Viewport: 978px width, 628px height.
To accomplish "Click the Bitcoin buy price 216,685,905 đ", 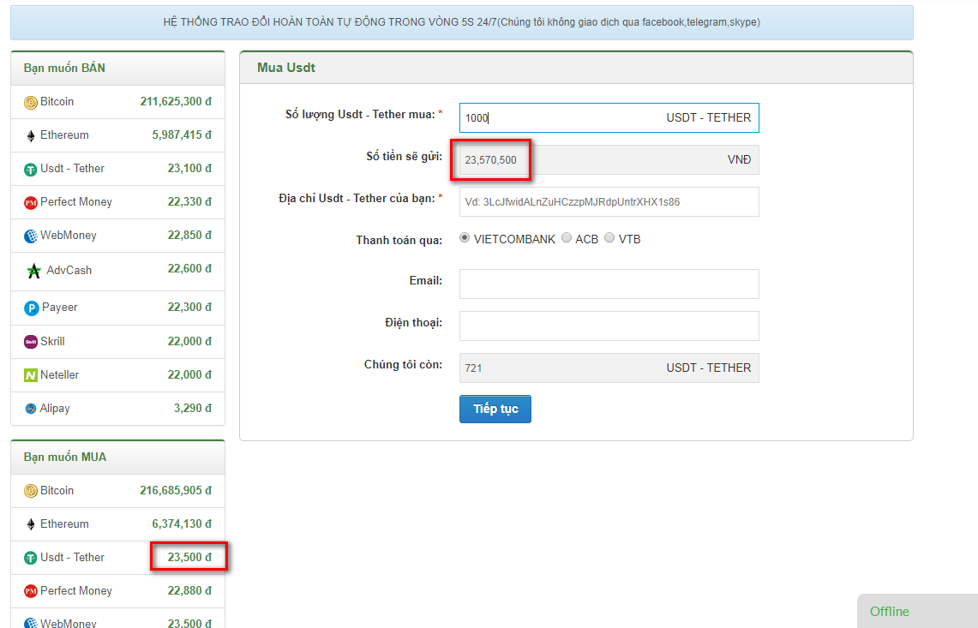I will [x=176, y=491].
